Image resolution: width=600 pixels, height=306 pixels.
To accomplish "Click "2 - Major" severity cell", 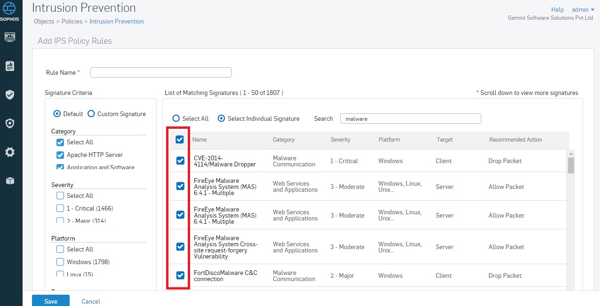I will pos(342,275).
